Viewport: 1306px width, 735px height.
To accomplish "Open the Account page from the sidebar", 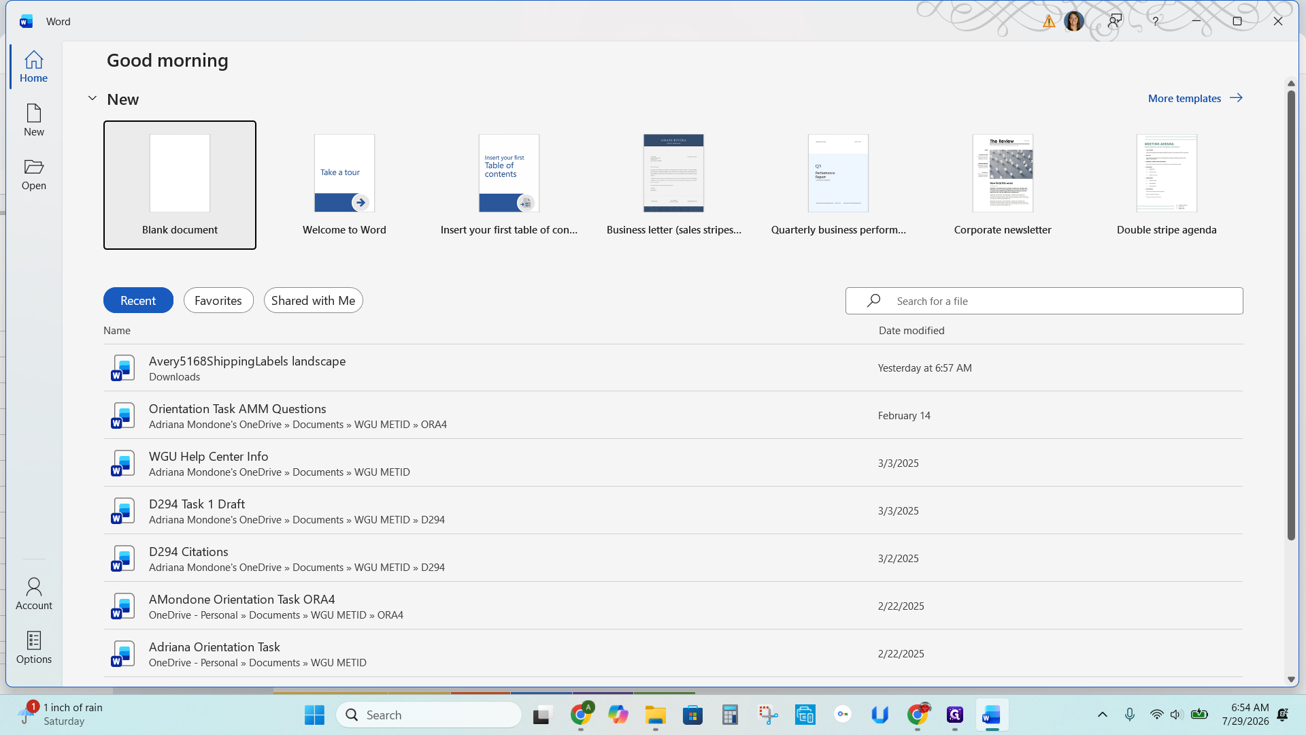I will click(x=33, y=594).
